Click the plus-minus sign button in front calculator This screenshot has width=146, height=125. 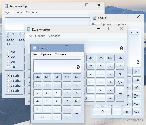coord(67,85)
